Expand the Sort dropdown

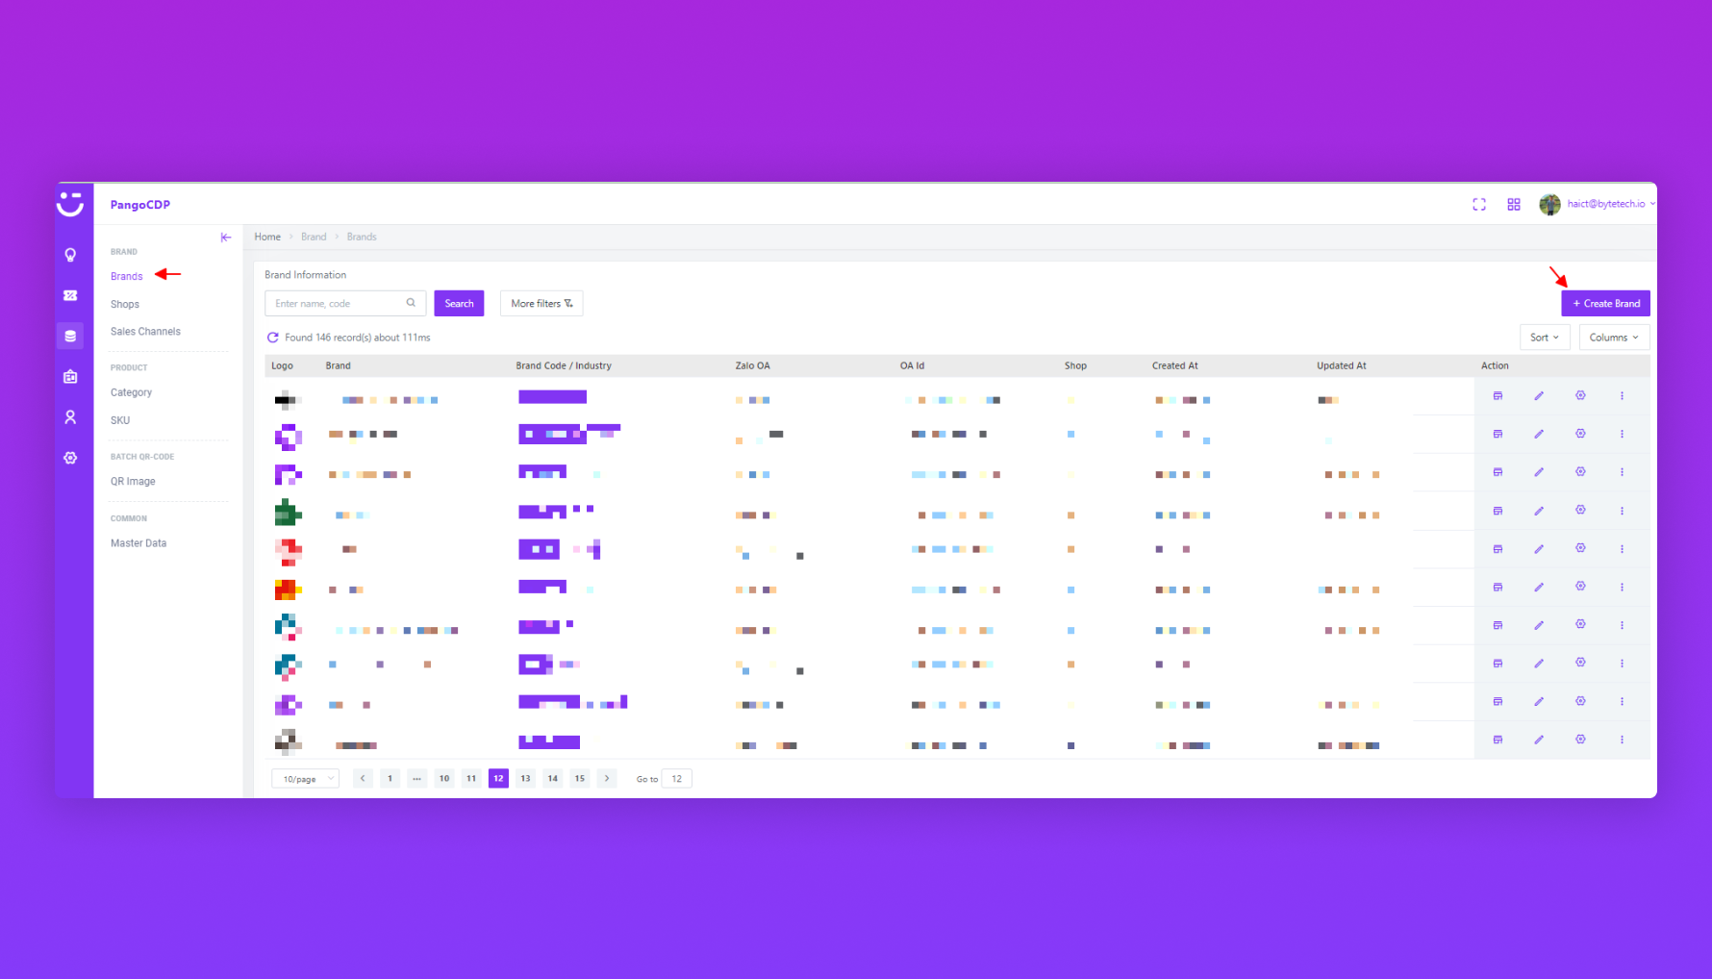tap(1545, 338)
